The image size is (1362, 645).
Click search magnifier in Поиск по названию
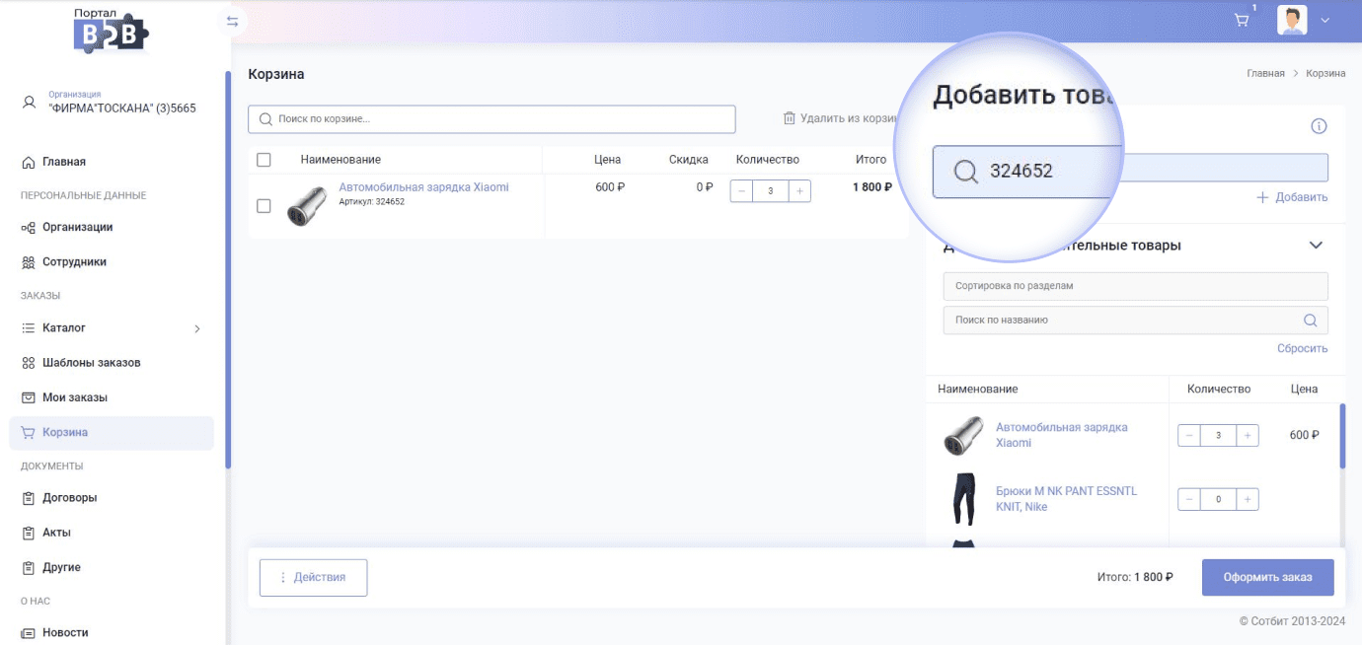pos(1311,321)
